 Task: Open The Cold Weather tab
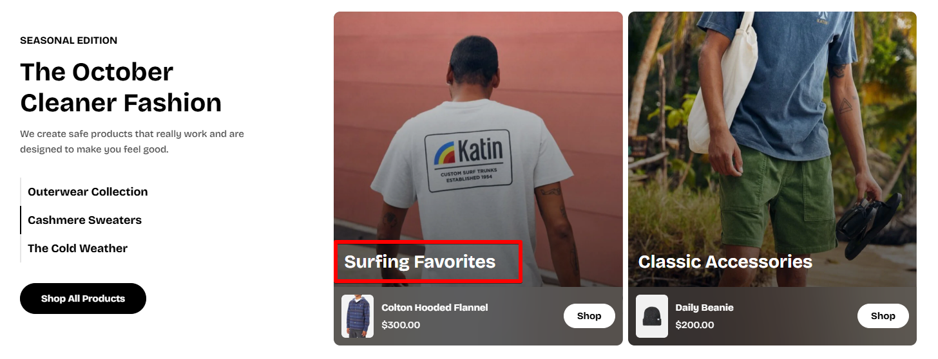[77, 248]
